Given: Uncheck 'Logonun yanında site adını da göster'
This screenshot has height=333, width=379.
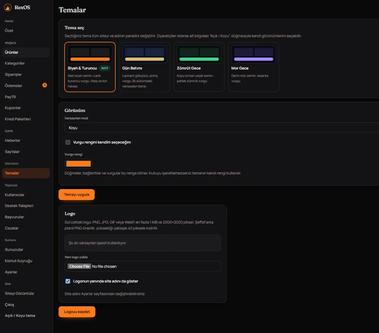Looking at the screenshot, I should (68, 281).
